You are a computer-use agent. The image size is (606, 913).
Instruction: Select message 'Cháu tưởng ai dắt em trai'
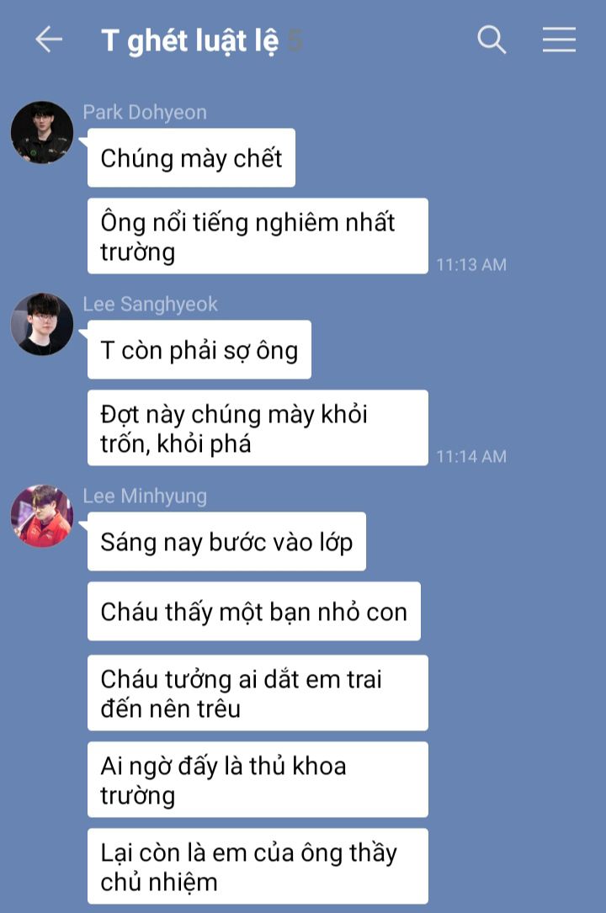(258, 693)
